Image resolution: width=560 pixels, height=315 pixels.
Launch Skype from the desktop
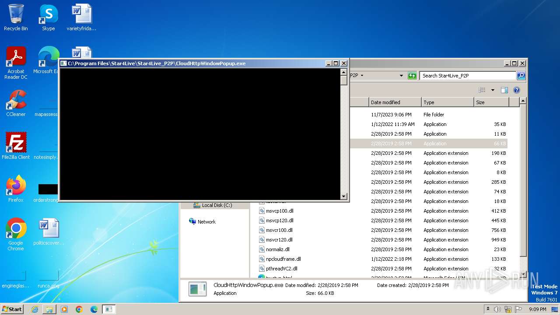(49, 17)
